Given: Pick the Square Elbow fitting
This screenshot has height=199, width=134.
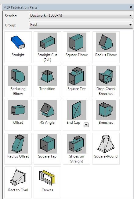Looking at the screenshot, I should [77, 47].
